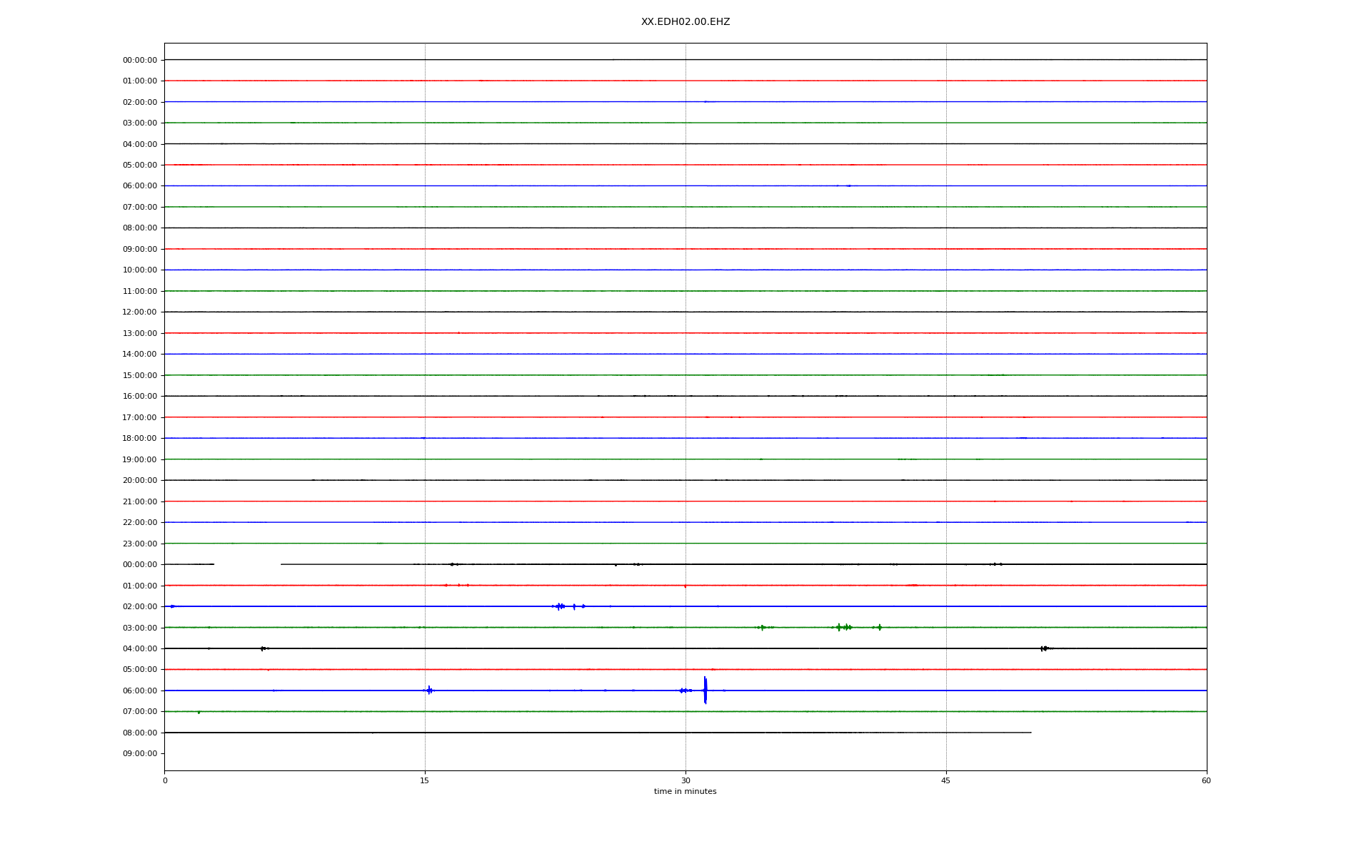The height and width of the screenshot is (856, 1371).
Task: Select the 23:00:00 row label
Action: pos(139,544)
